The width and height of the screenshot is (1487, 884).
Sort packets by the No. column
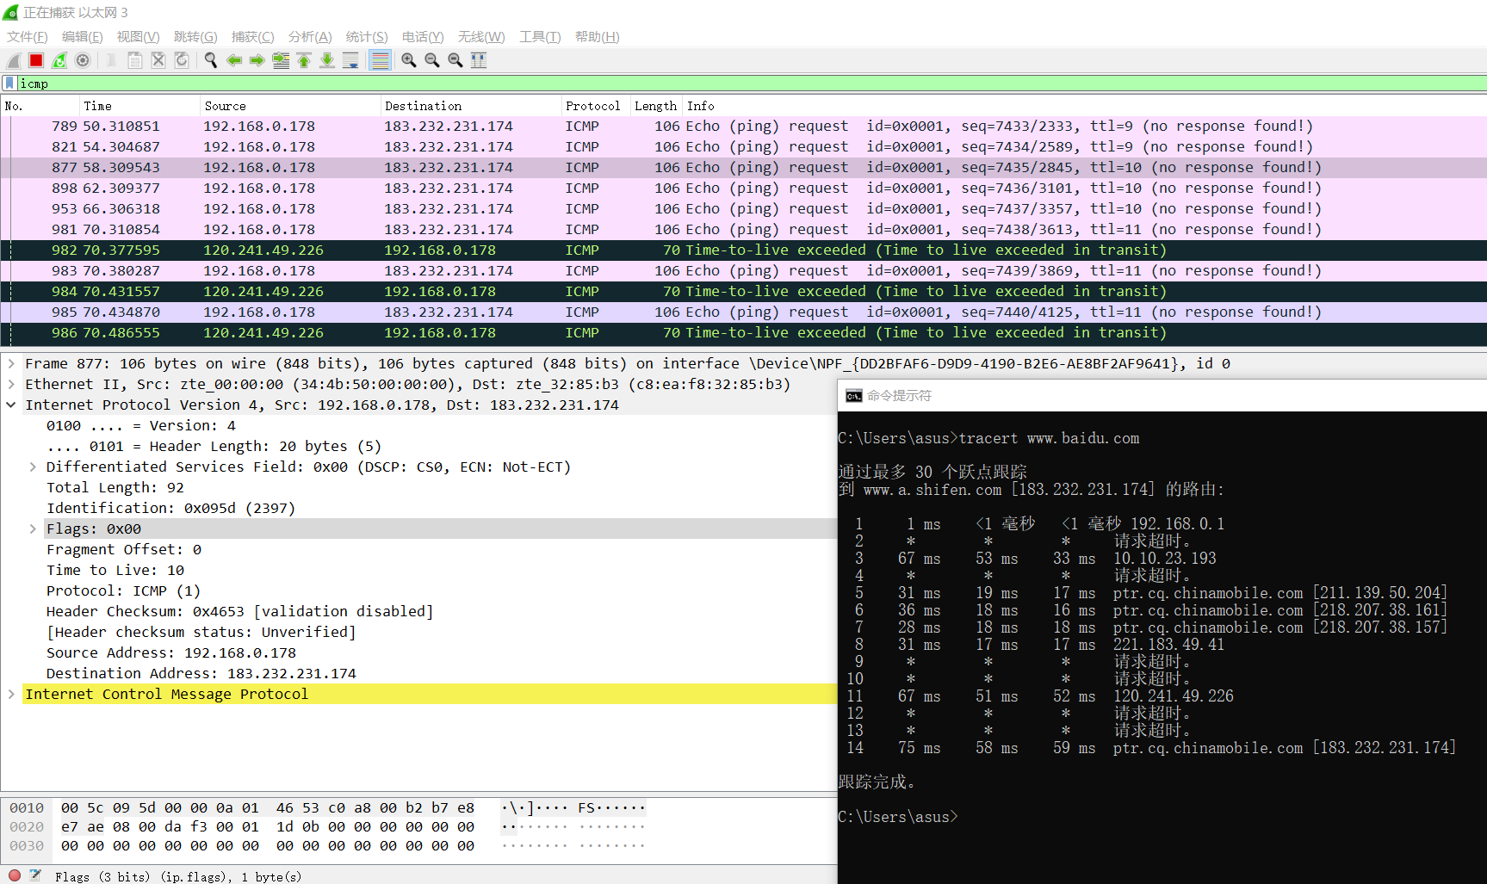click(x=40, y=106)
